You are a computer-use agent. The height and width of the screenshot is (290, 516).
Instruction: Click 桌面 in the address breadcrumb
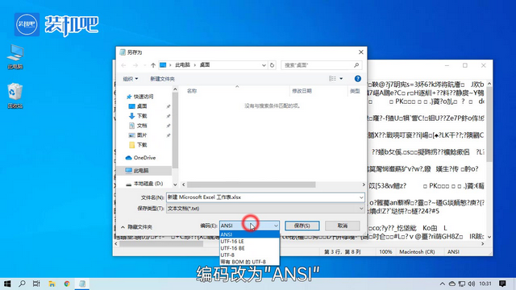coord(205,65)
